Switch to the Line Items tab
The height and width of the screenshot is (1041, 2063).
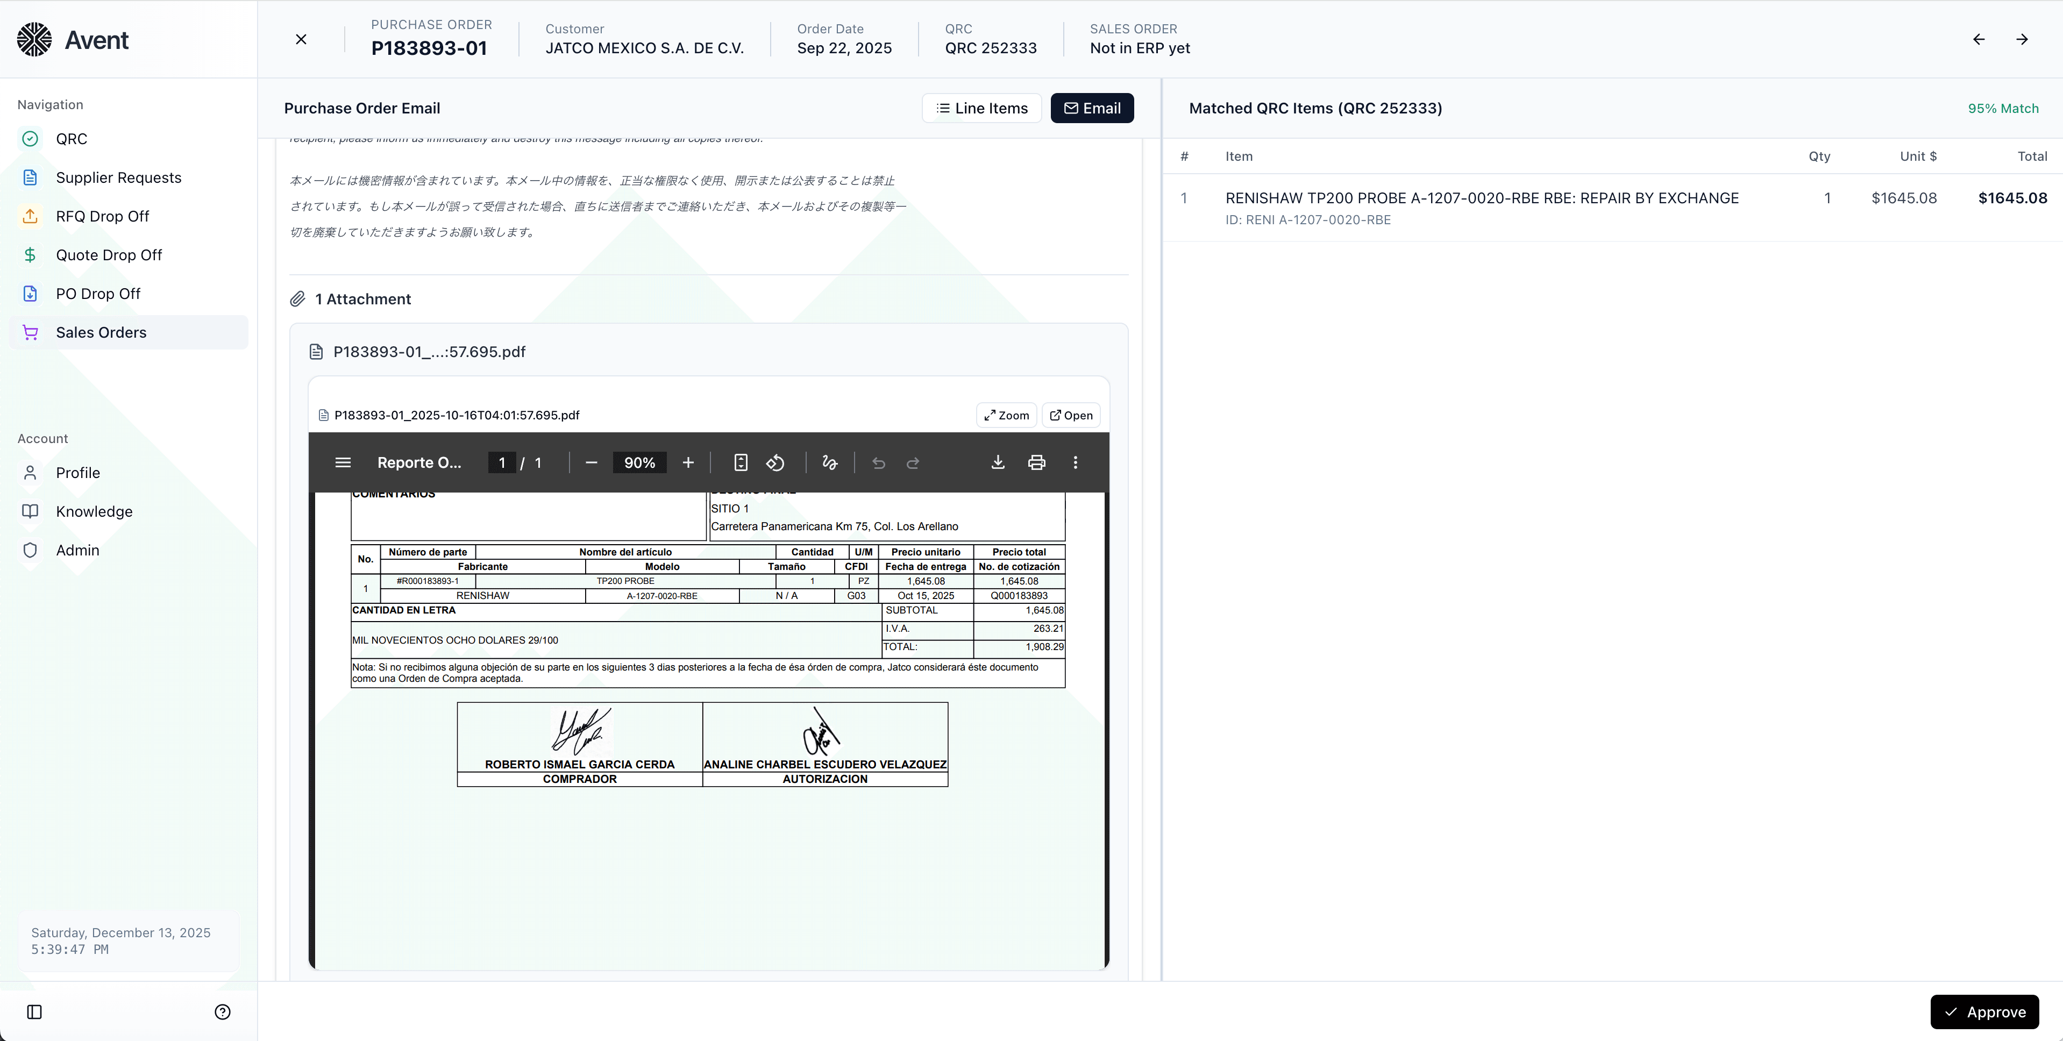(981, 108)
